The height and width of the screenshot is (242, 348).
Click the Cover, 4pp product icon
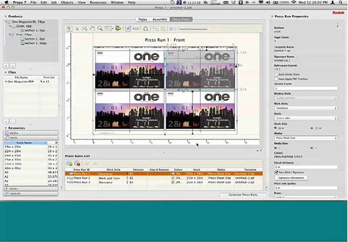coord(14,26)
